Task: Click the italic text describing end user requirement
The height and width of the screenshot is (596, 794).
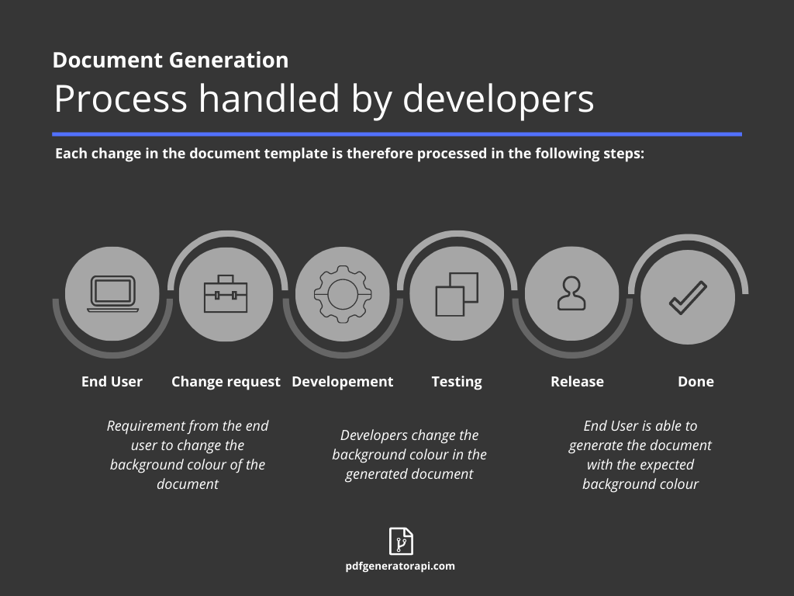Action: click(187, 455)
